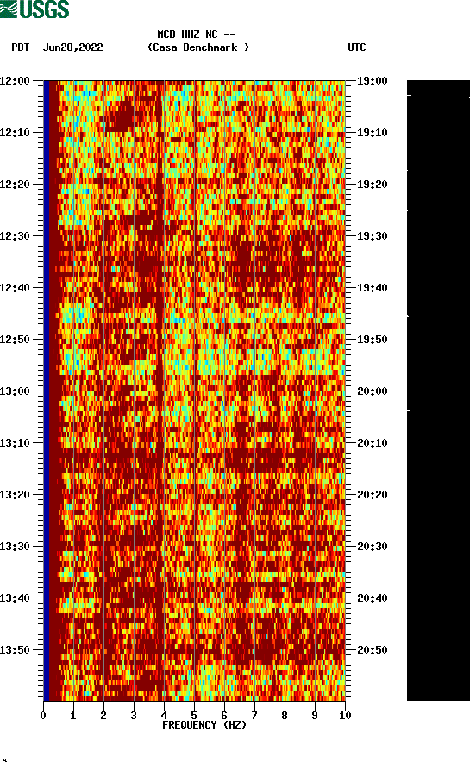
Task: Click the 13:40 PDT time label
Action: 16,598
